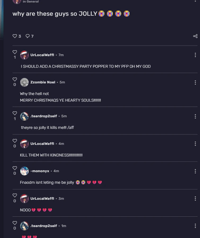200x238 pixels.
Task: Open Zzombie Noel's profile name link
Action: [43, 82]
